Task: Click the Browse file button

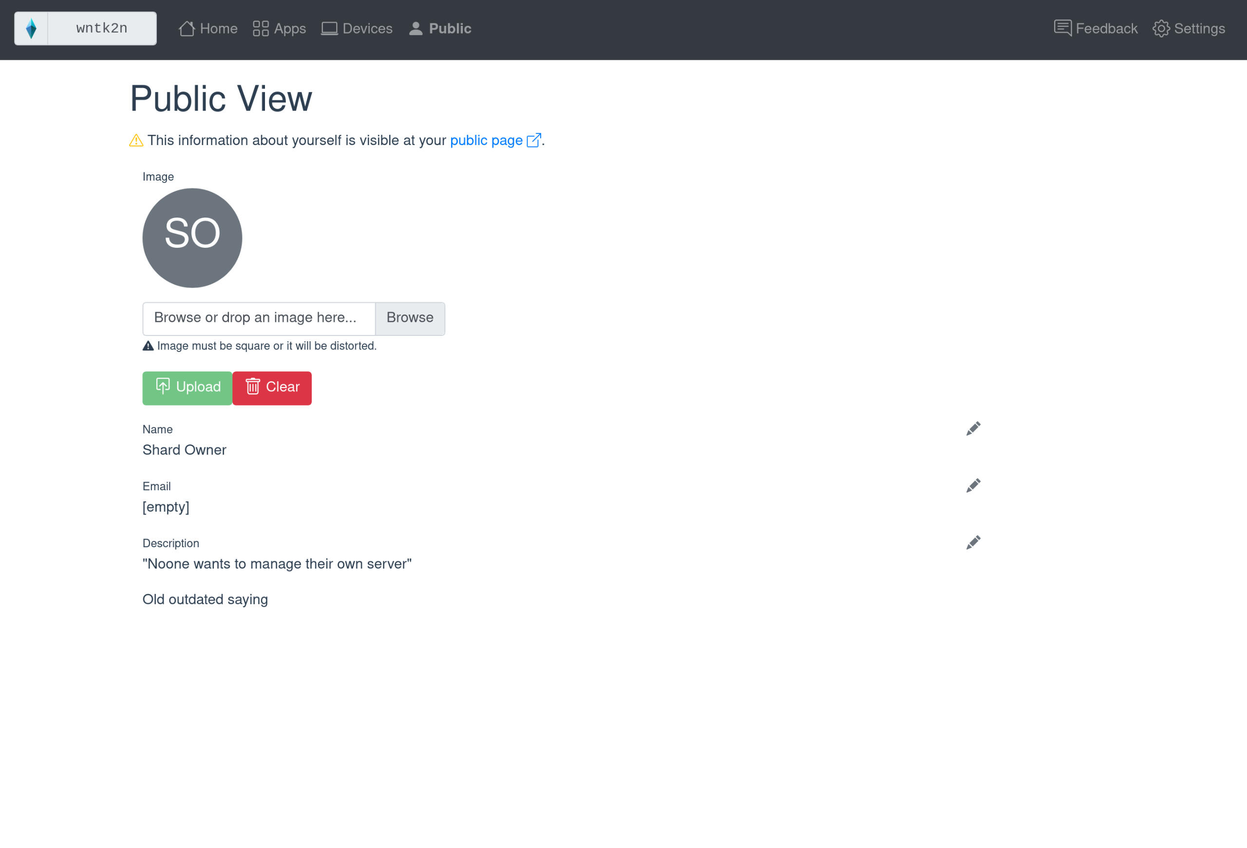Action: click(410, 318)
